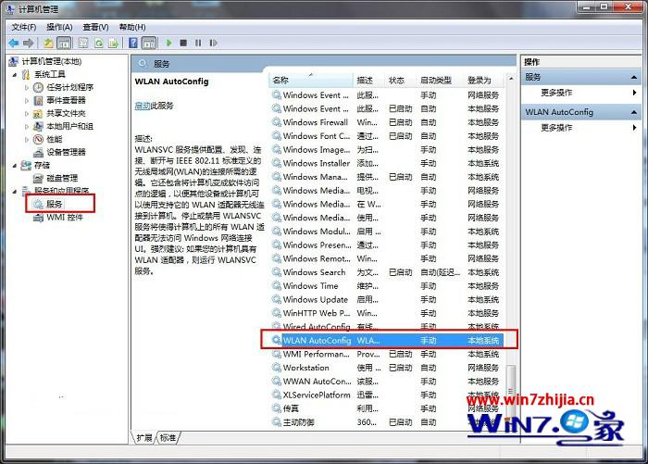Expand the 任务计划程序 node

[x=27, y=88]
